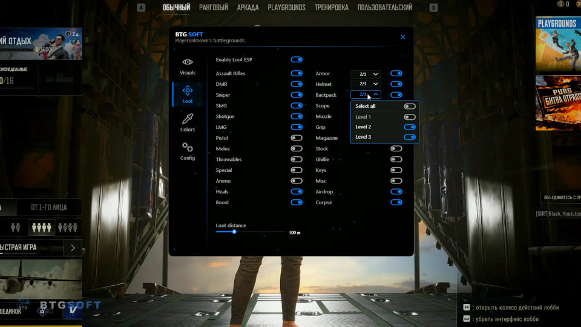Viewport: 581px width, 327px height.
Task: Open the Аркада tab
Action: click(x=248, y=7)
